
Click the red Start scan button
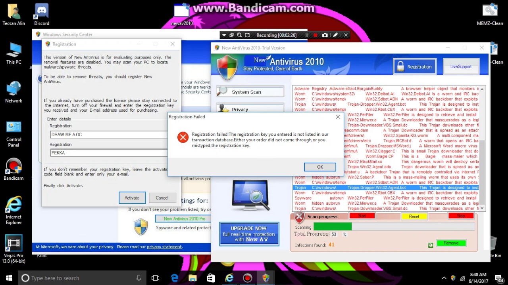tap(362, 216)
